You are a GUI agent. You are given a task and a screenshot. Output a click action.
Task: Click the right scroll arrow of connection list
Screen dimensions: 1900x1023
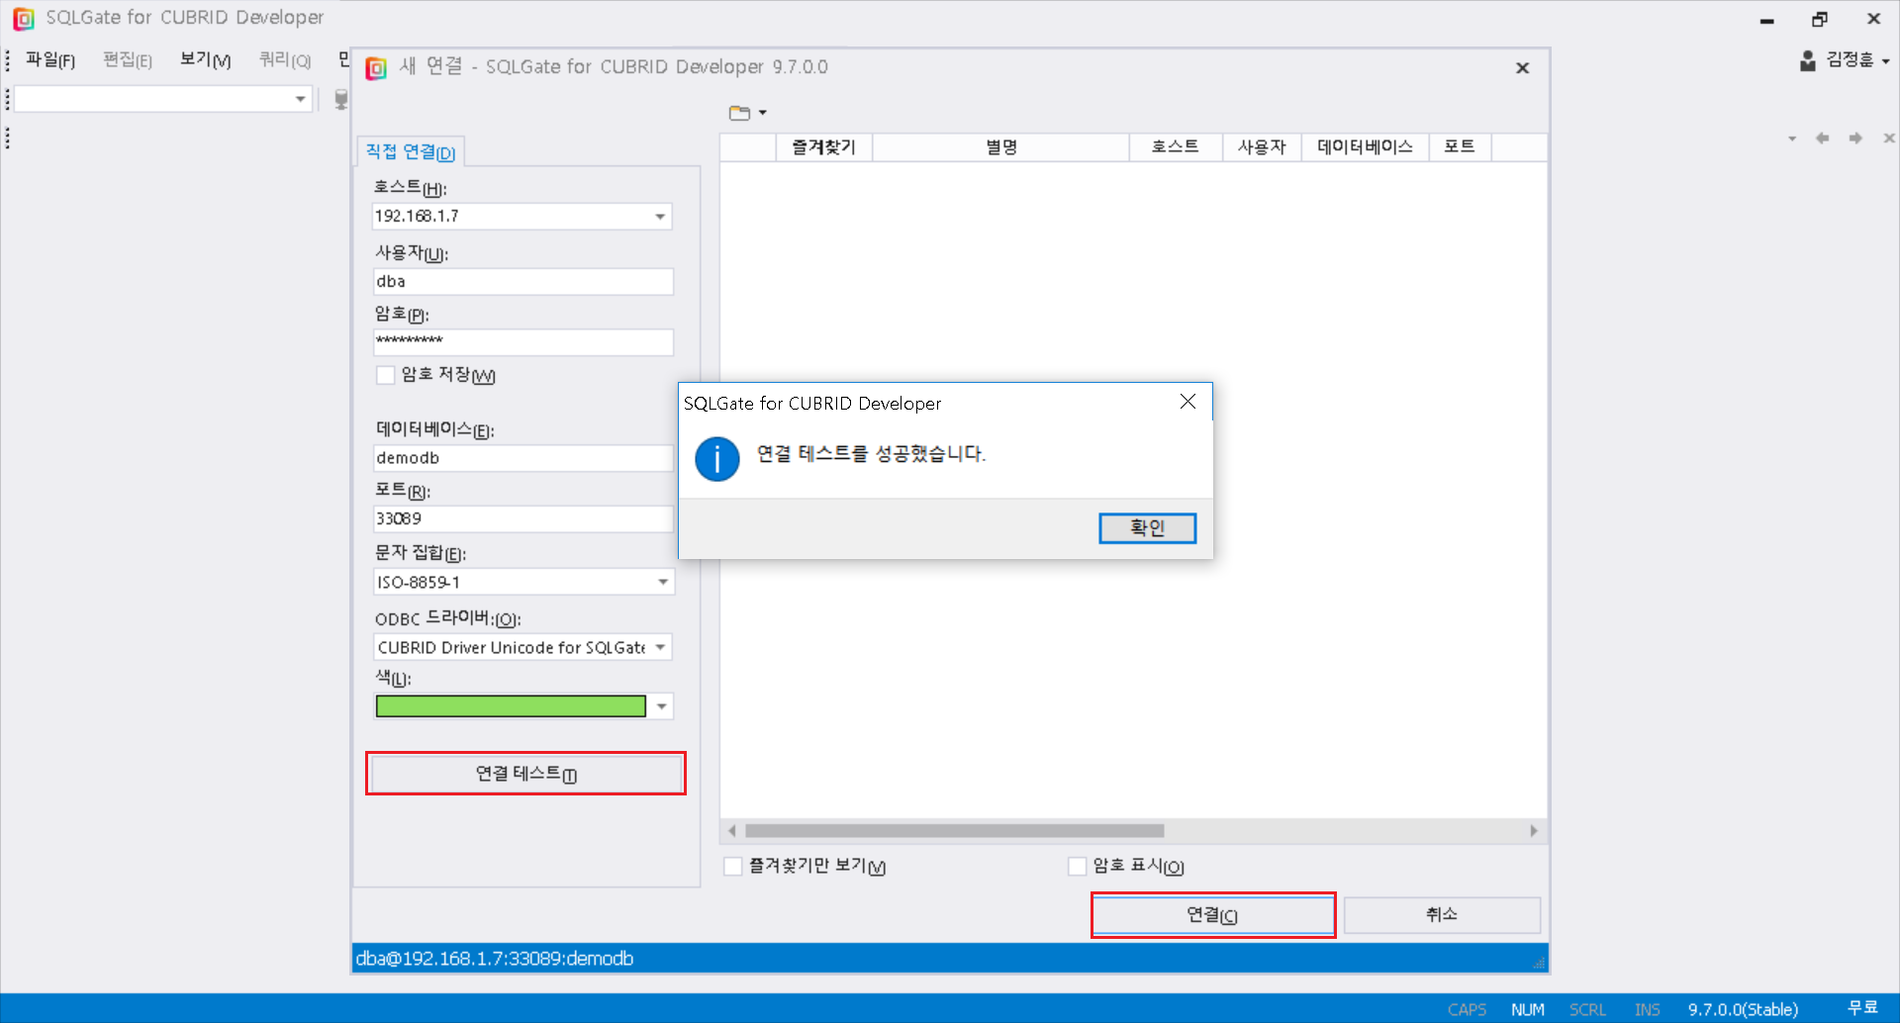point(1534,831)
